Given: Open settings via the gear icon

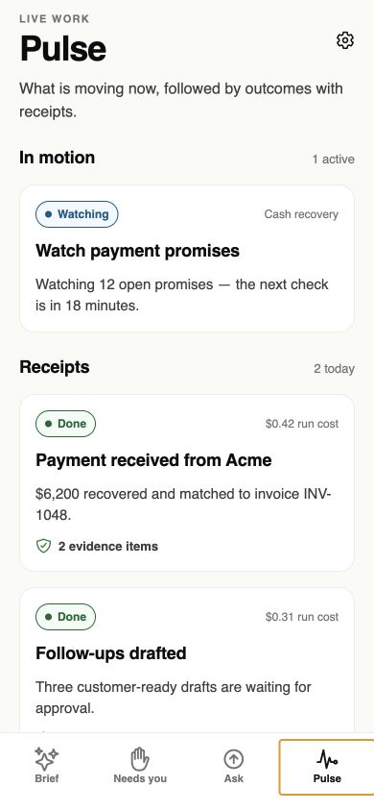Looking at the screenshot, I should coord(344,40).
